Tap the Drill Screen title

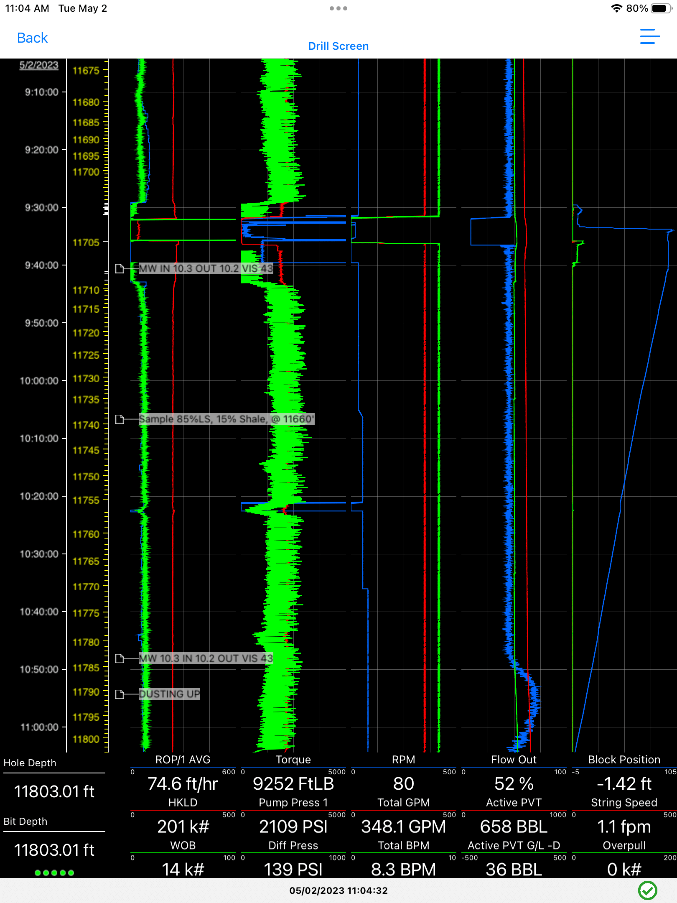338,46
